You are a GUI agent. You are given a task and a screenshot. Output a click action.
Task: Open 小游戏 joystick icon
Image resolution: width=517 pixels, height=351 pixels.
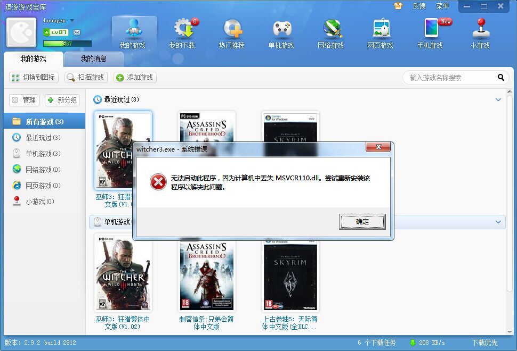(480, 33)
